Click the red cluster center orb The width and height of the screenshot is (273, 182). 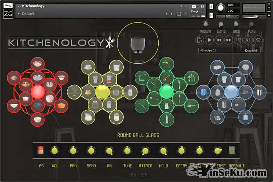pyautogui.click(x=37, y=91)
